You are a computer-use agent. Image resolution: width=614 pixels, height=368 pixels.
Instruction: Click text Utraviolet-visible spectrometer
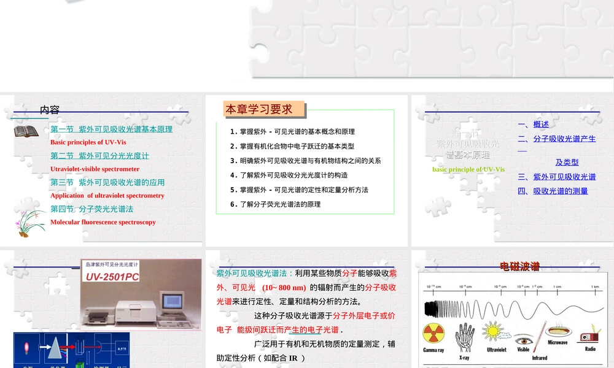point(95,169)
